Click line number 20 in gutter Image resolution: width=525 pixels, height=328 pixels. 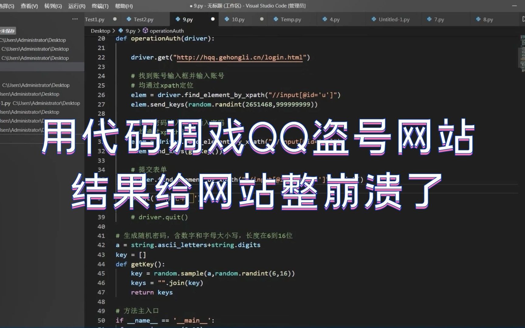click(101, 38)
